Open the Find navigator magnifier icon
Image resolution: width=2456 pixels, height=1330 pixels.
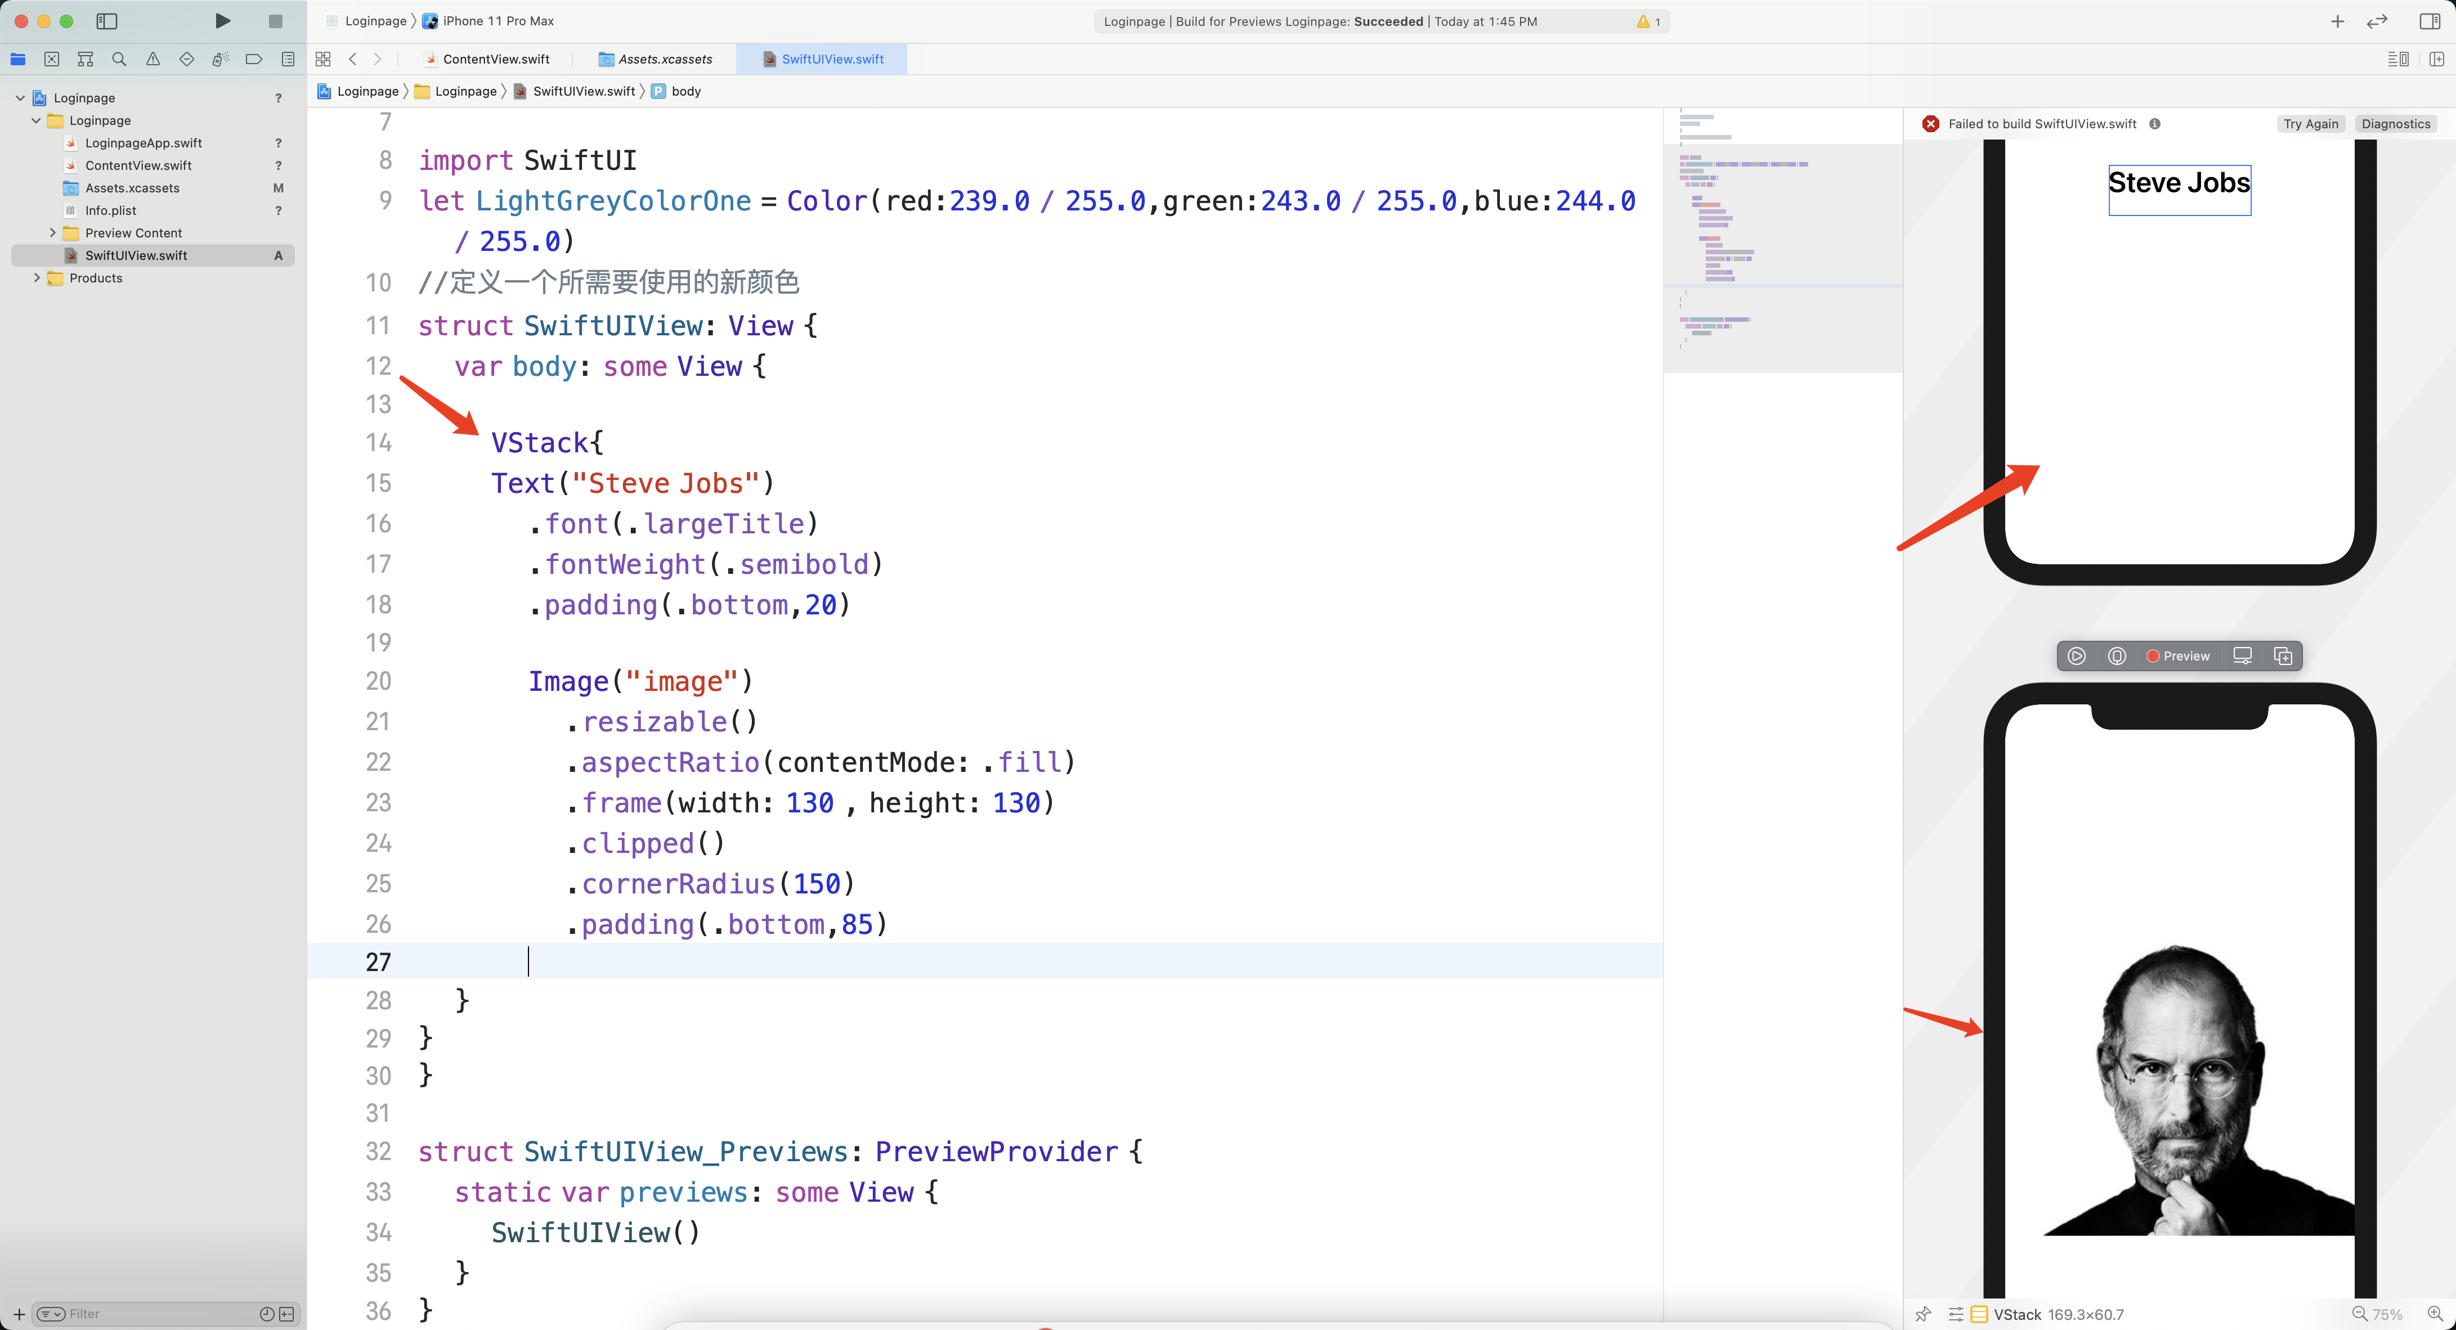click(x=119, y=59)
